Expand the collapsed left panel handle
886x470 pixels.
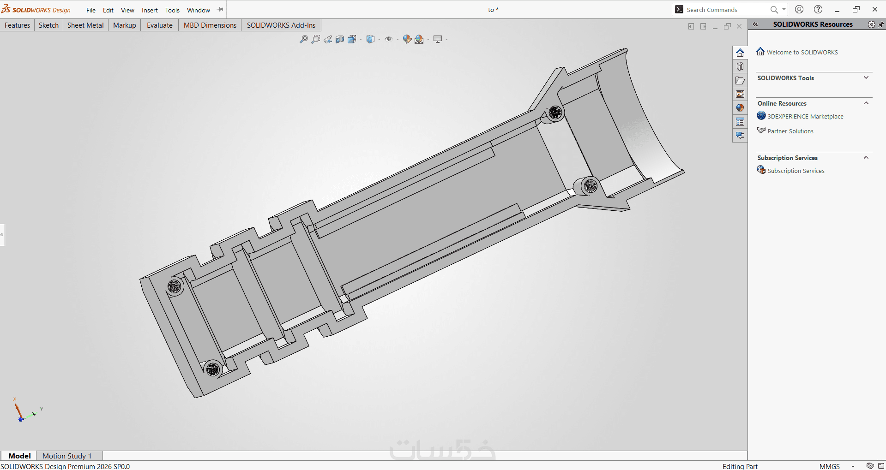[2, 235]
